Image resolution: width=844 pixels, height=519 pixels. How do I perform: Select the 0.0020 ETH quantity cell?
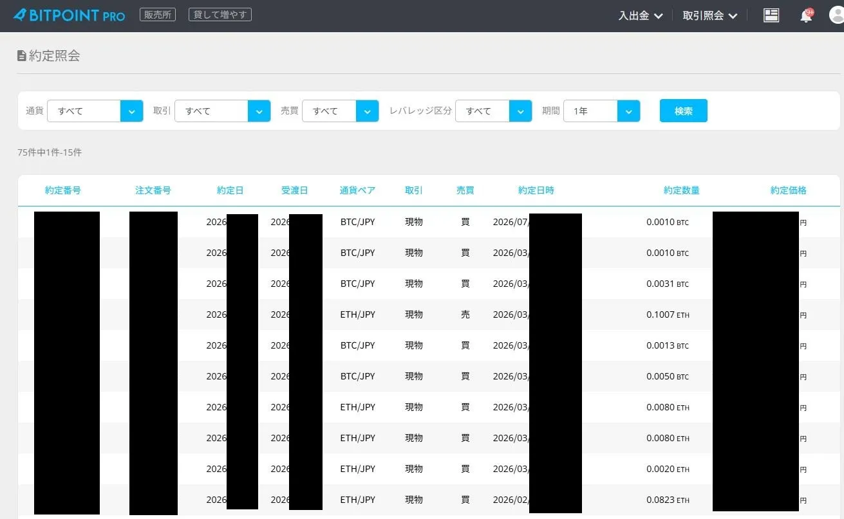point(668,469)
